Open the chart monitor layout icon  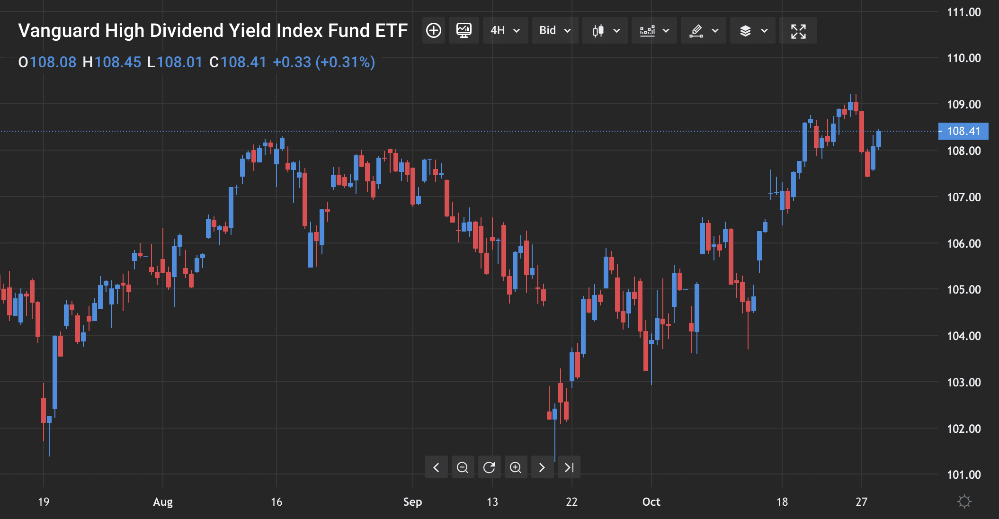click(x=464, y=31)
